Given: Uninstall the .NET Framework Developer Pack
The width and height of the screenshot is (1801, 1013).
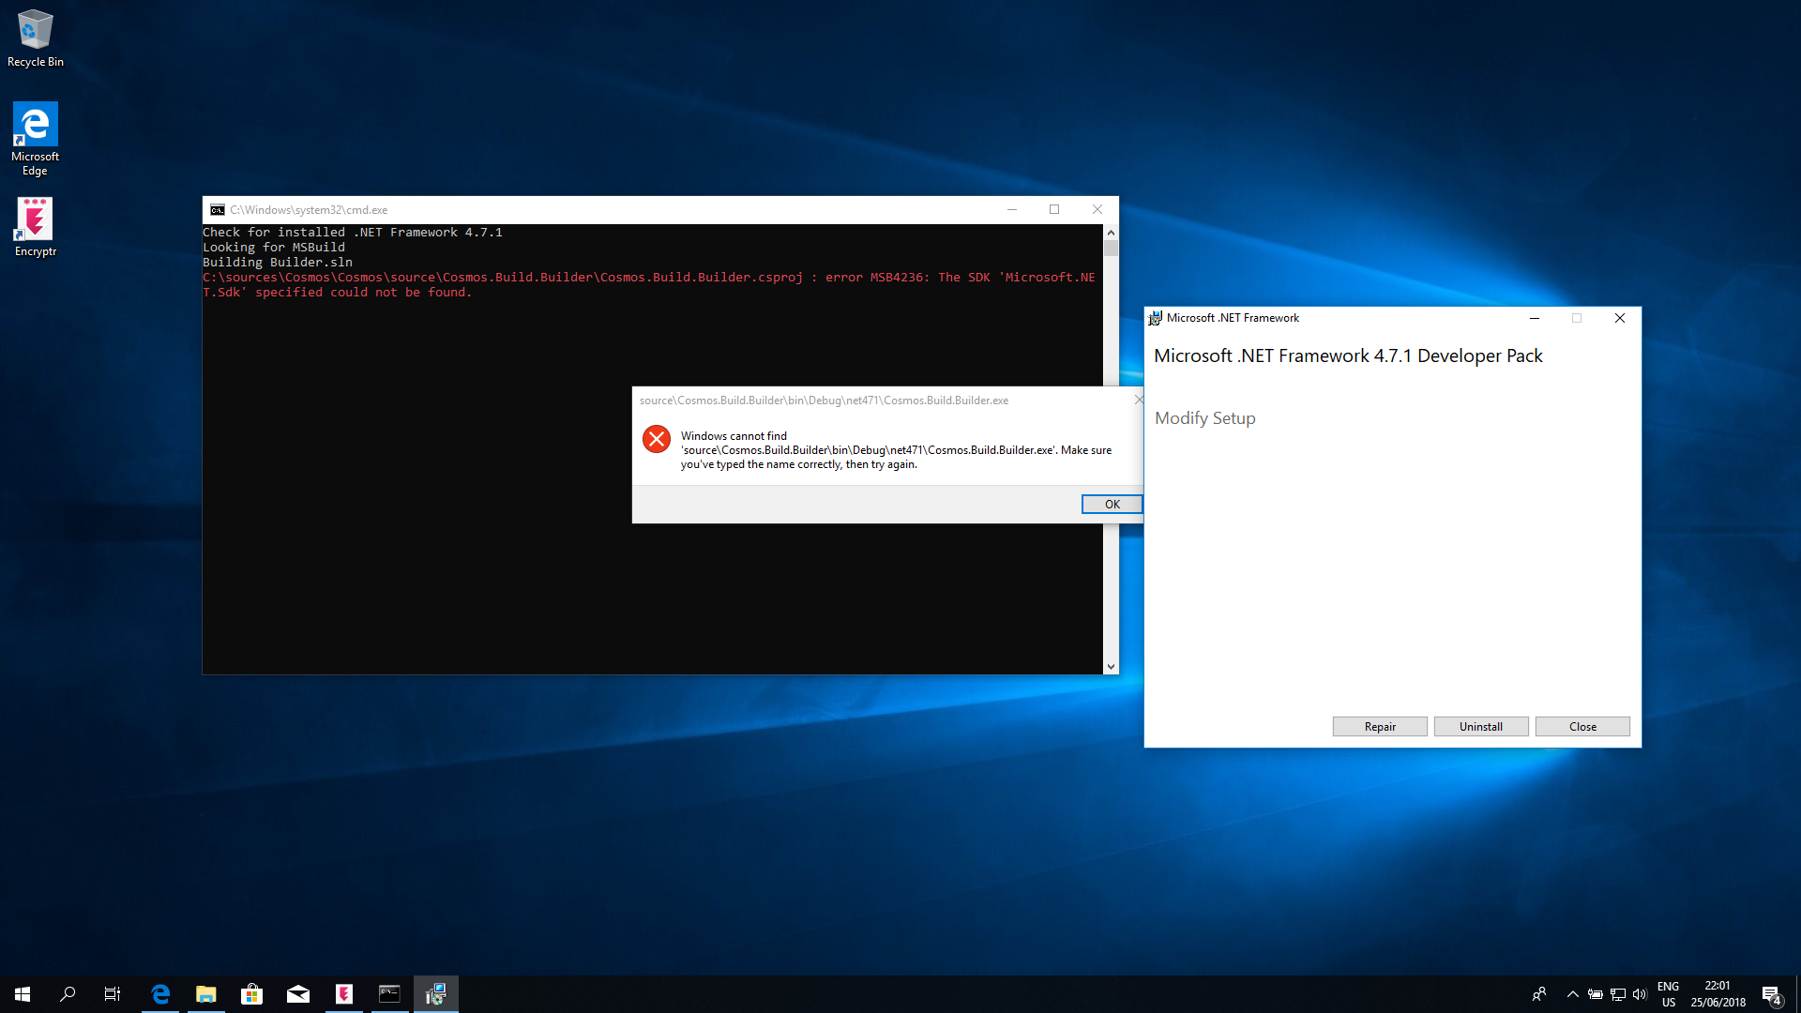Looking at the screenshot, I should [1480, 726].
